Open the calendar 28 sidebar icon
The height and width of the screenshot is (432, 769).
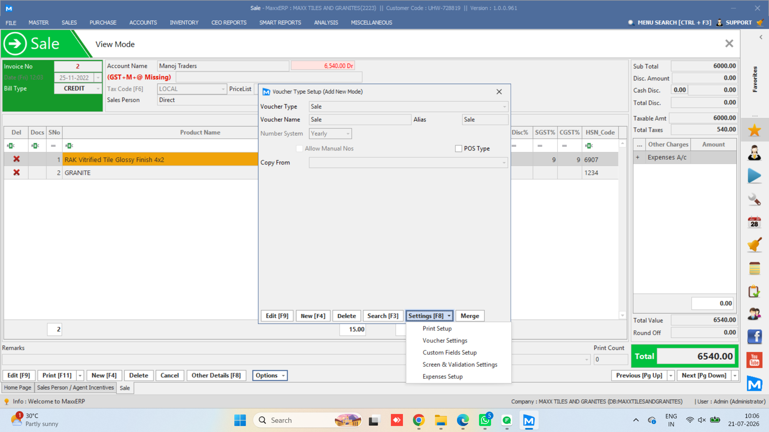754,222
